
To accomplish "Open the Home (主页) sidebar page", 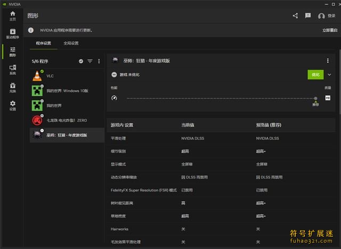I will coord(13,16).
